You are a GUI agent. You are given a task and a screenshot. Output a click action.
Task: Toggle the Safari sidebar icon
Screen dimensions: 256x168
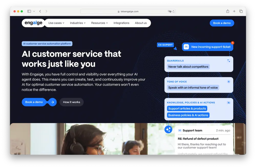[x=29, y=11]
